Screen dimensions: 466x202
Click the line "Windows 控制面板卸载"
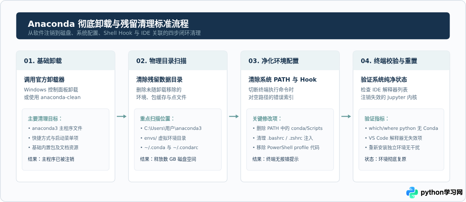[51, 90]
